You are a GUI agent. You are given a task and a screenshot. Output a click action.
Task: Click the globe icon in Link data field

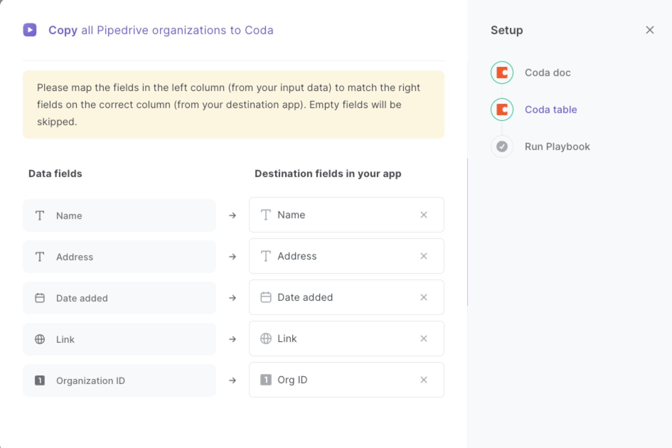click(x=40, y=339)
